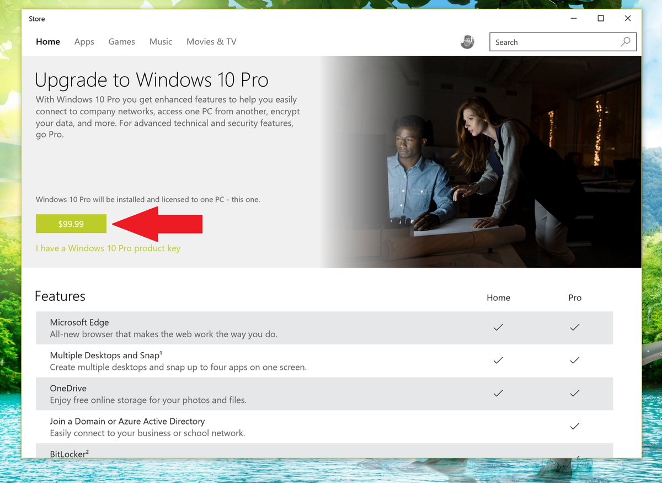Select the Home navigation item
This screenshot has height=483, width=662.
coord(47,41)
